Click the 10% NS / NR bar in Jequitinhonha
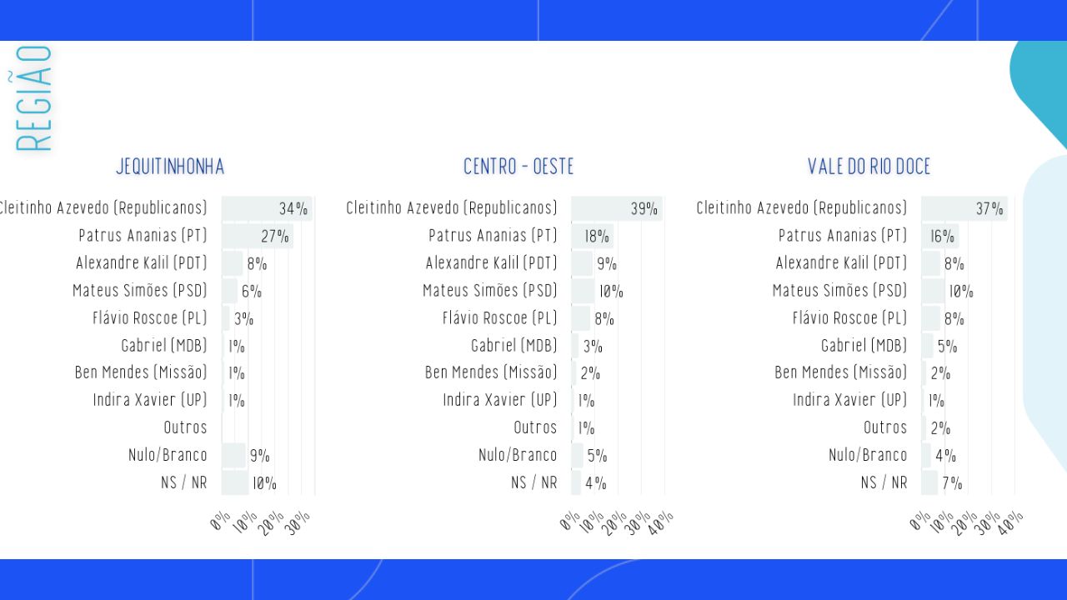This screenshot has height=600, width=1067. tap(235, 482)
